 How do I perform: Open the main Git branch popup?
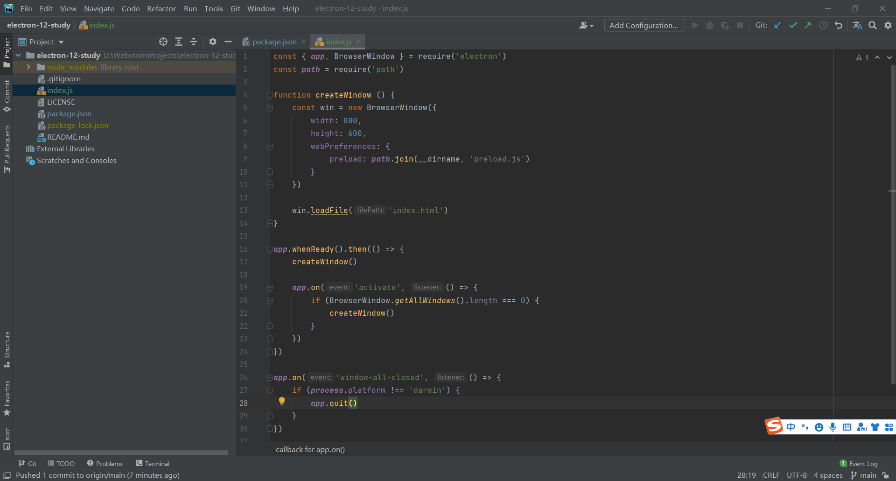click(x=864, y=475)
